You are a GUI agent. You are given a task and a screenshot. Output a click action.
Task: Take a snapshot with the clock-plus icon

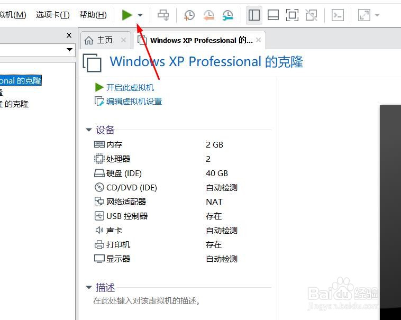point(189,15)
